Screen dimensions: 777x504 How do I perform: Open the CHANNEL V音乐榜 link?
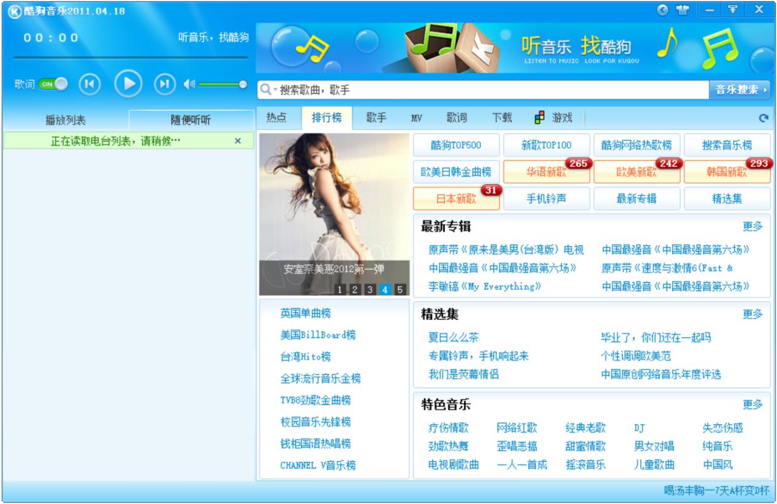click(318, 465)
